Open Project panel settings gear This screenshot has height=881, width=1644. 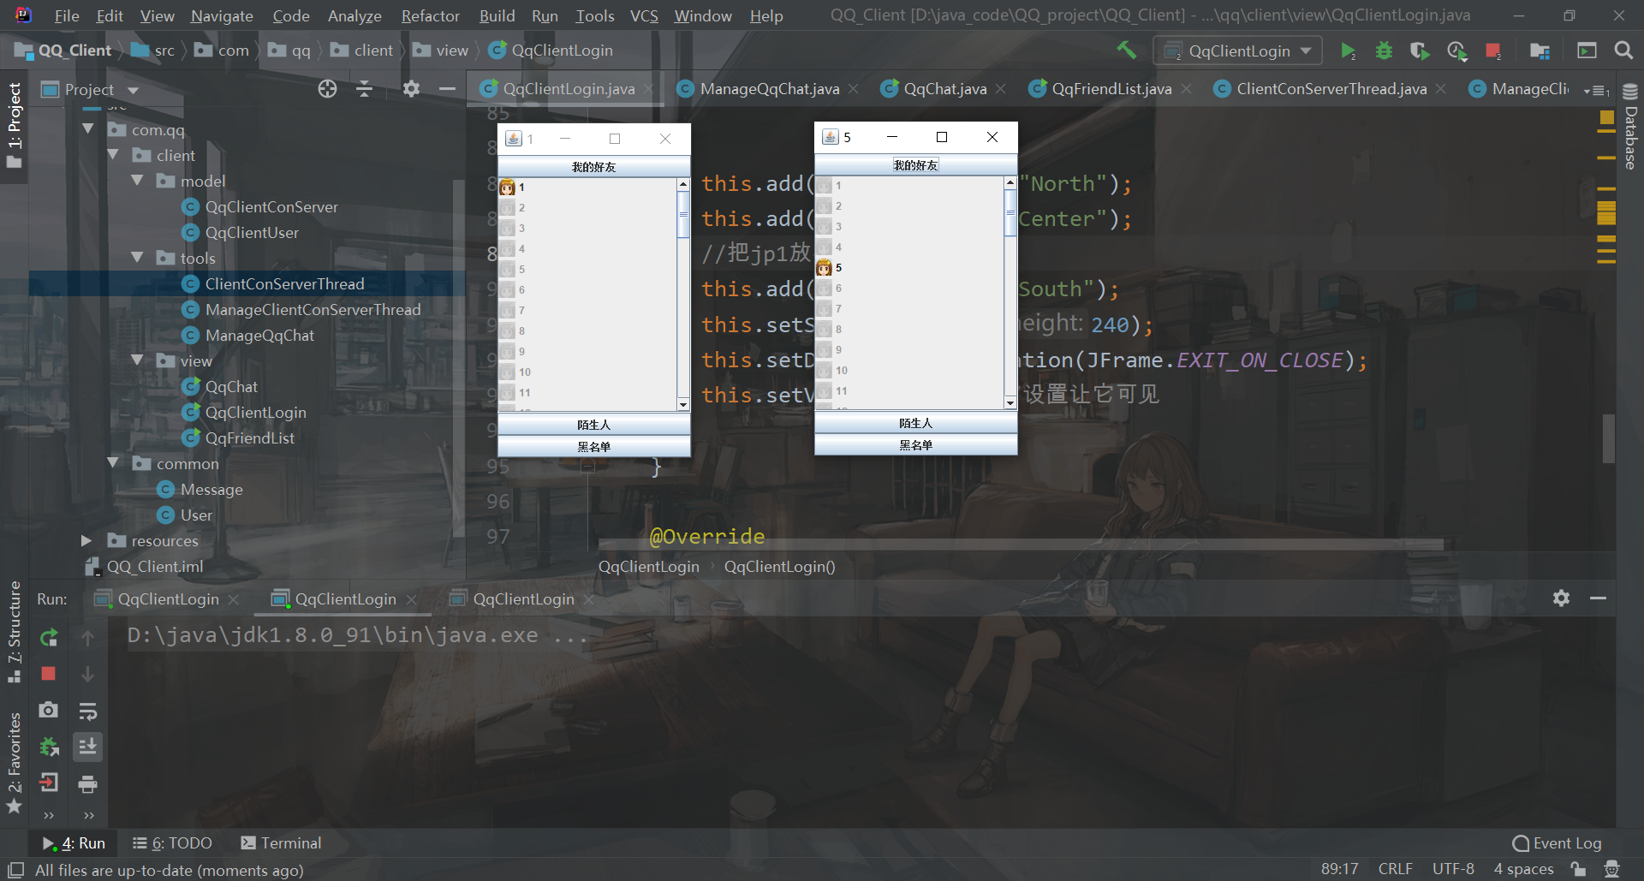(x=411, y=89)
